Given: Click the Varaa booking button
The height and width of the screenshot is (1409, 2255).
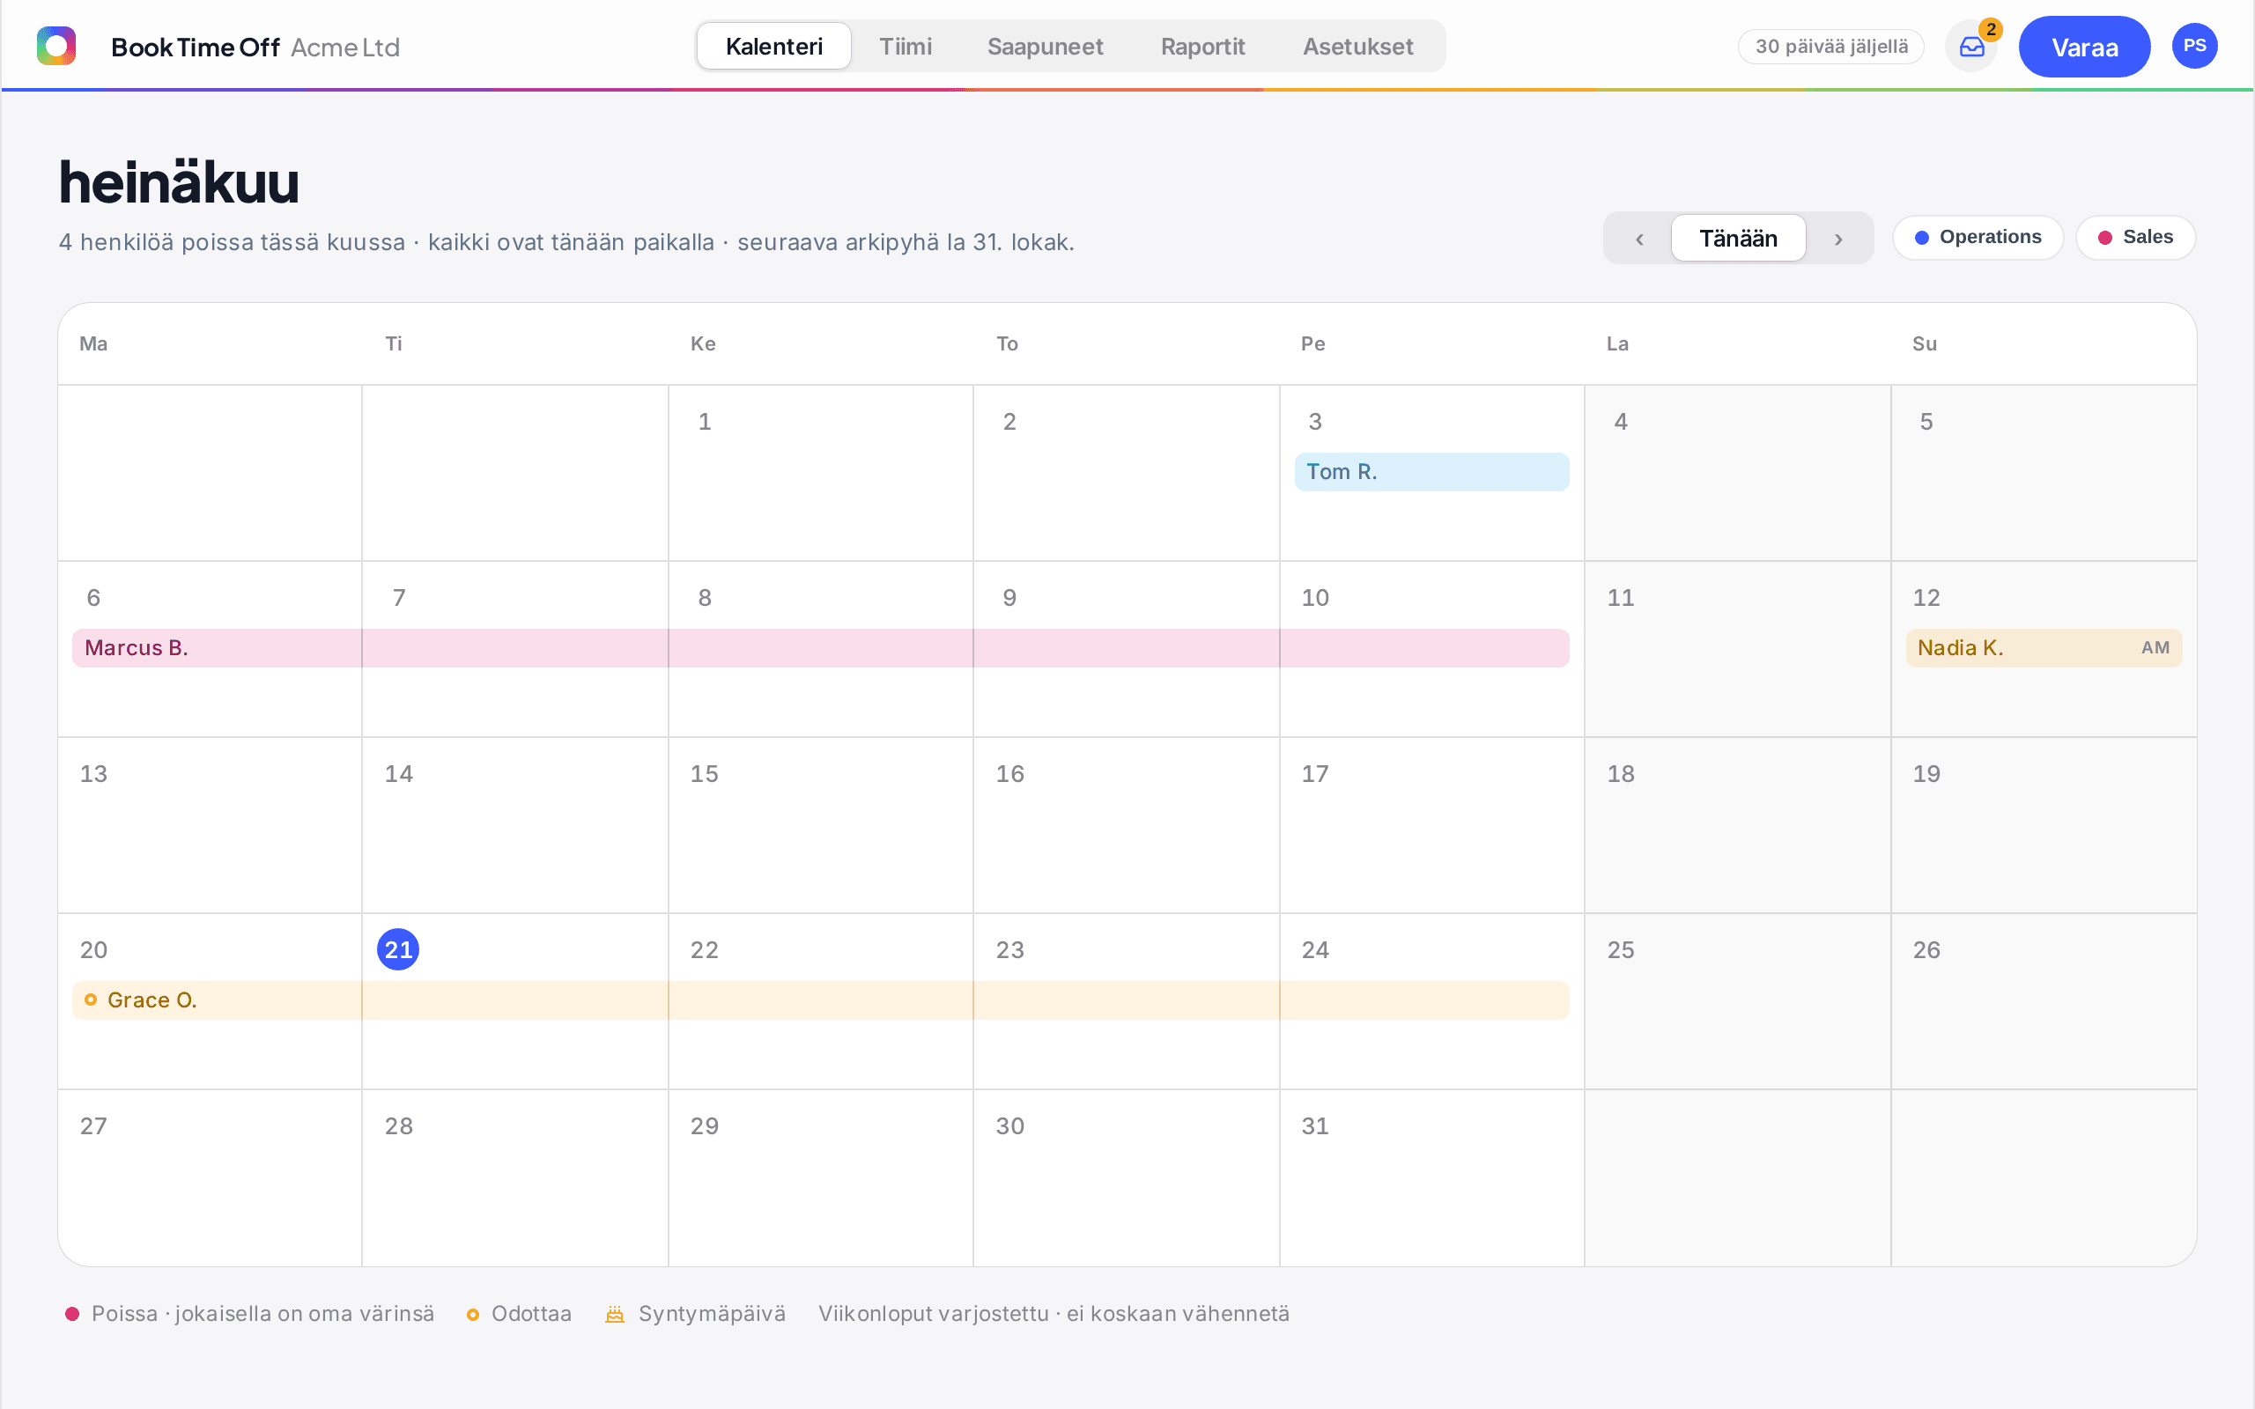Looking at the screenshot, I should (2084, 47).
